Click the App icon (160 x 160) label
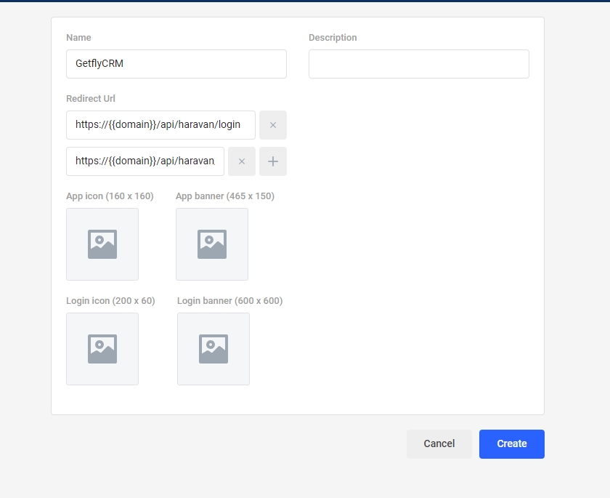 [x=110, y=196]
